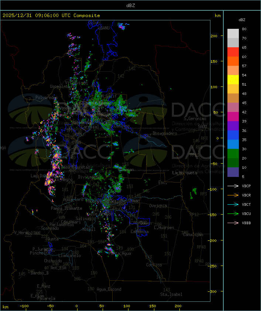Click the 150 km horizontal axis tick
This screenshot has height=311, width=261.
pyautogui.click(x=152, y=306)
